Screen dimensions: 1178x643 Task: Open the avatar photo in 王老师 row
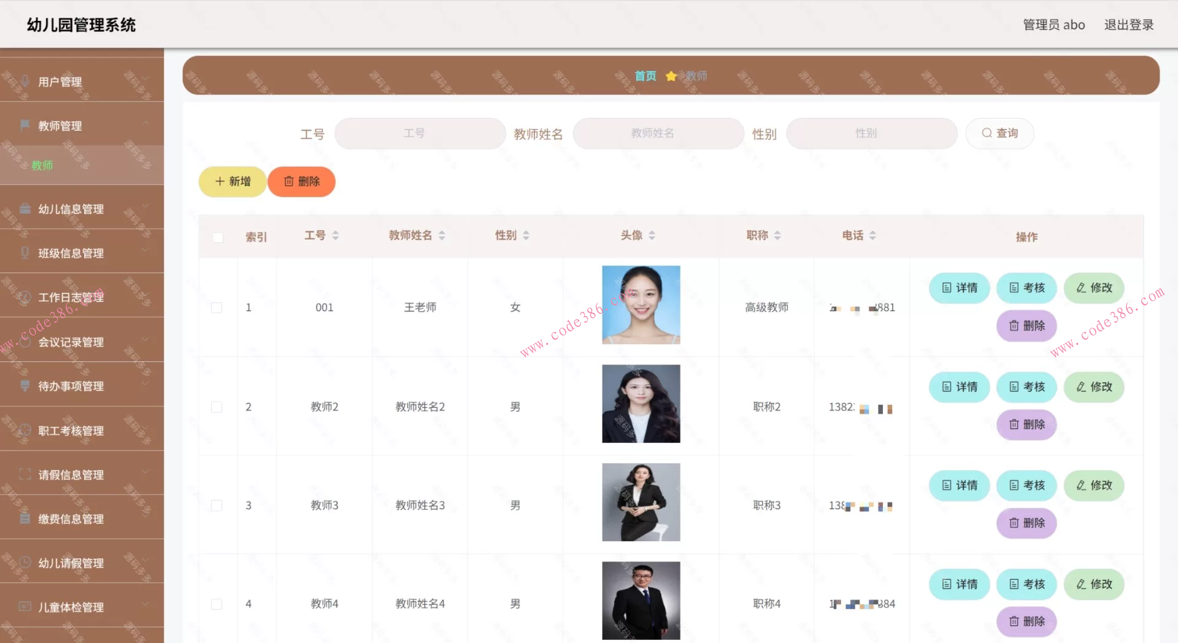[641, 305]
